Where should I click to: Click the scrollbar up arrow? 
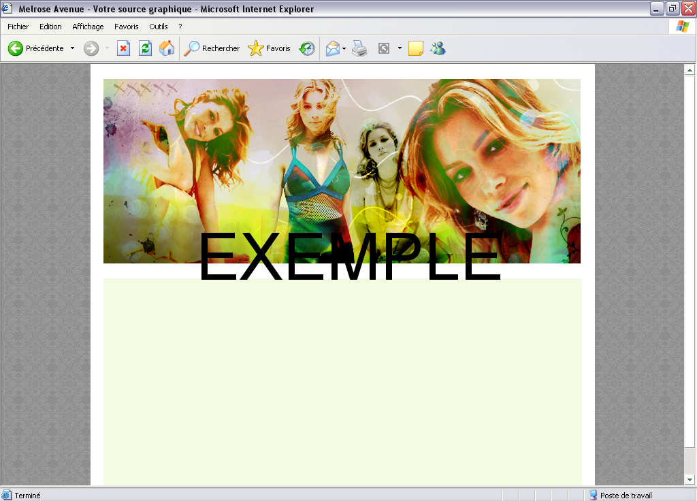pos(690,70)
